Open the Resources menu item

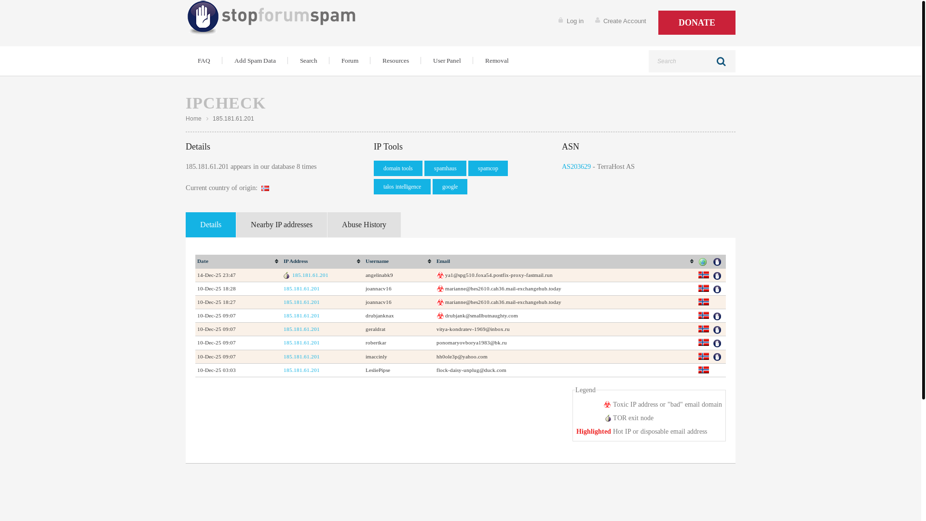(x=395, y=61)
